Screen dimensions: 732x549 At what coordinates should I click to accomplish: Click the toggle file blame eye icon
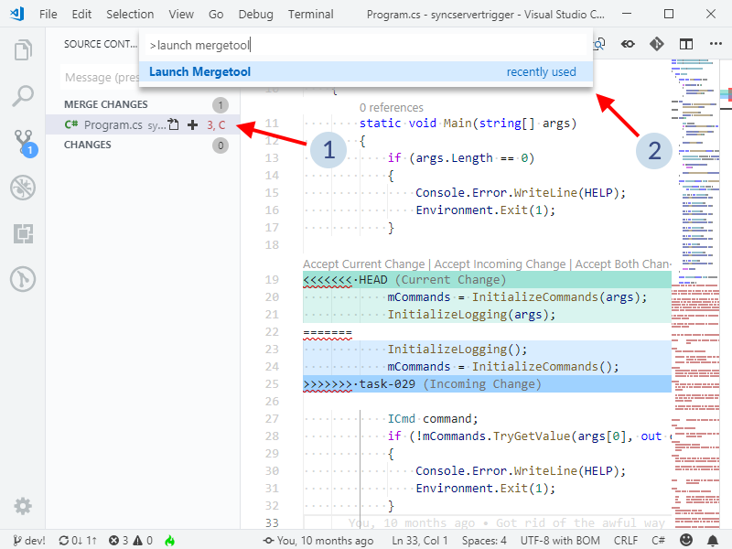coord(628,44)
